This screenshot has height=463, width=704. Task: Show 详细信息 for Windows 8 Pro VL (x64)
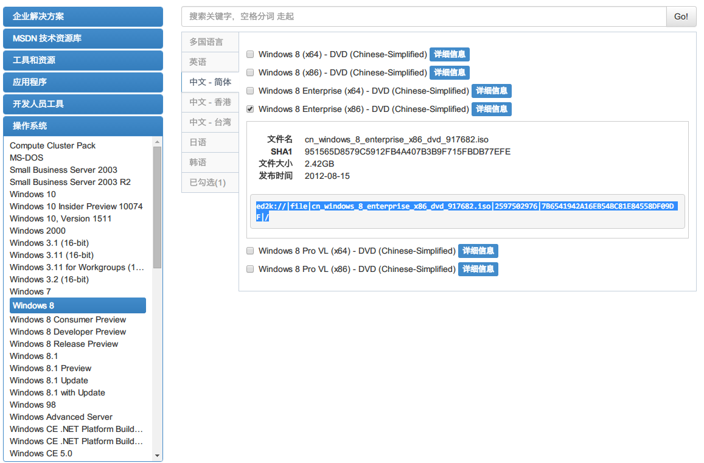pos(478,251)
